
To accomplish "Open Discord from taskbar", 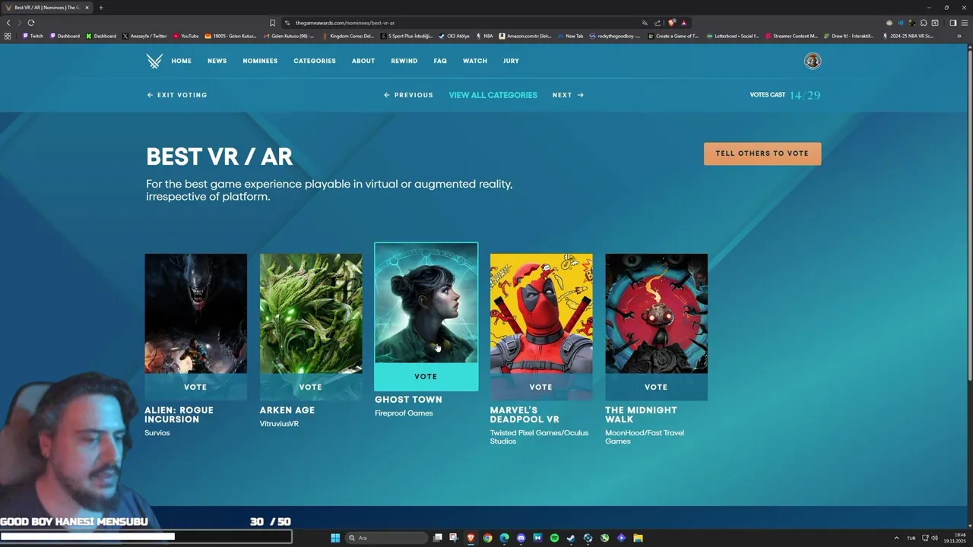I will [x=521, y=538].
